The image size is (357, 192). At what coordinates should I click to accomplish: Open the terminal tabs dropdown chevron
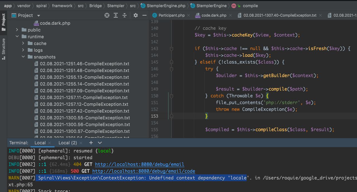click(100, 143)
